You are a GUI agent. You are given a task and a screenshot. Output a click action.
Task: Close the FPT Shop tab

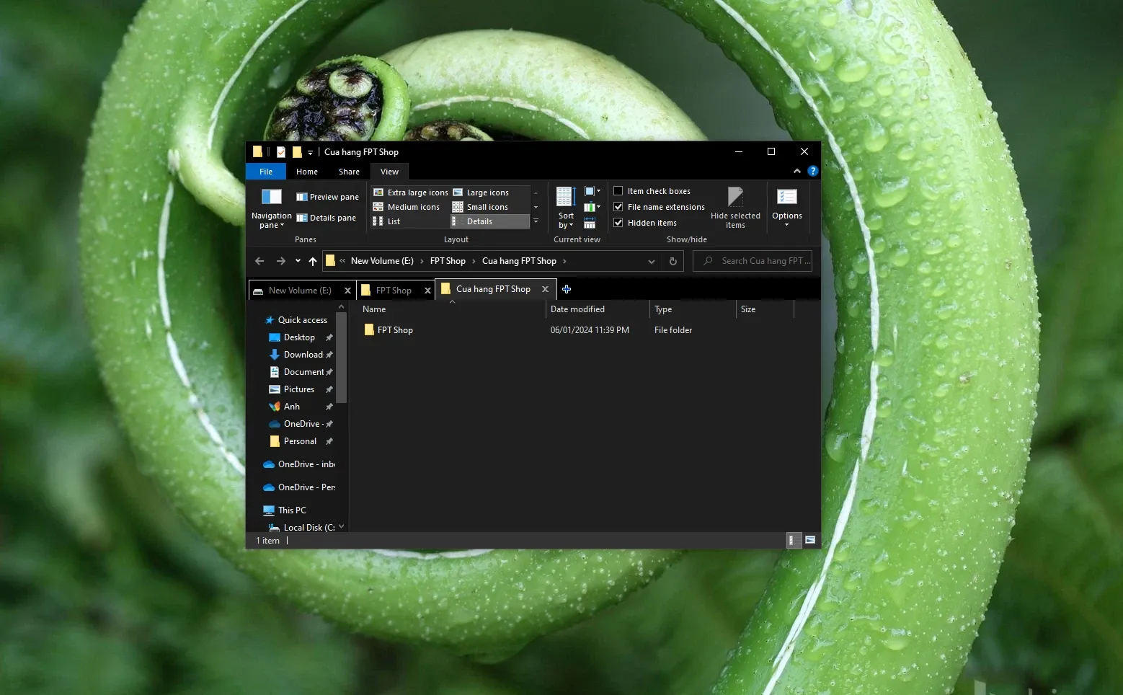pos(427,291)
